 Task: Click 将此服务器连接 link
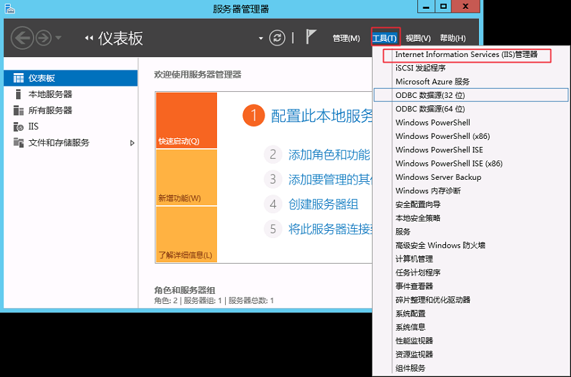click(331, 229)
